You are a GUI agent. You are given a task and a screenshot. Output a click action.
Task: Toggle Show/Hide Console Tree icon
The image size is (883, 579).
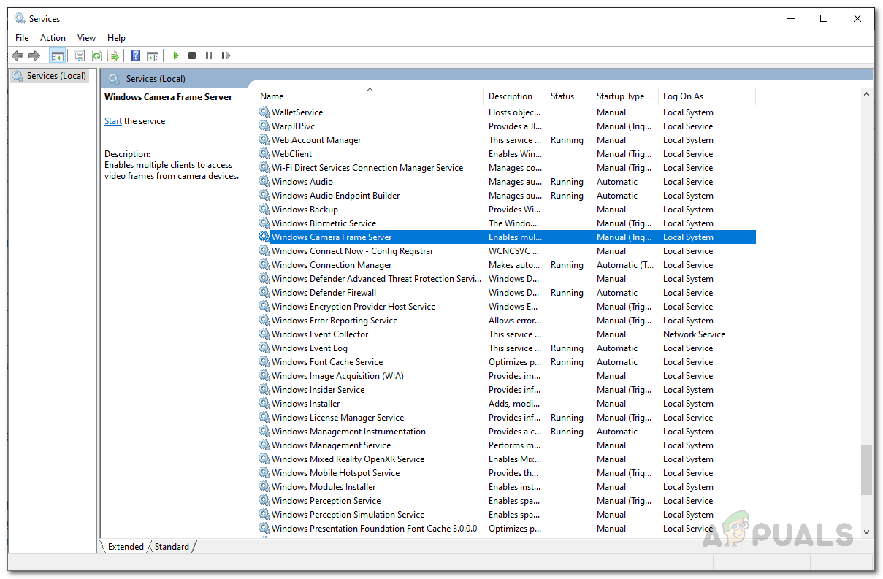pyautogui.click(x=57, y=55)
